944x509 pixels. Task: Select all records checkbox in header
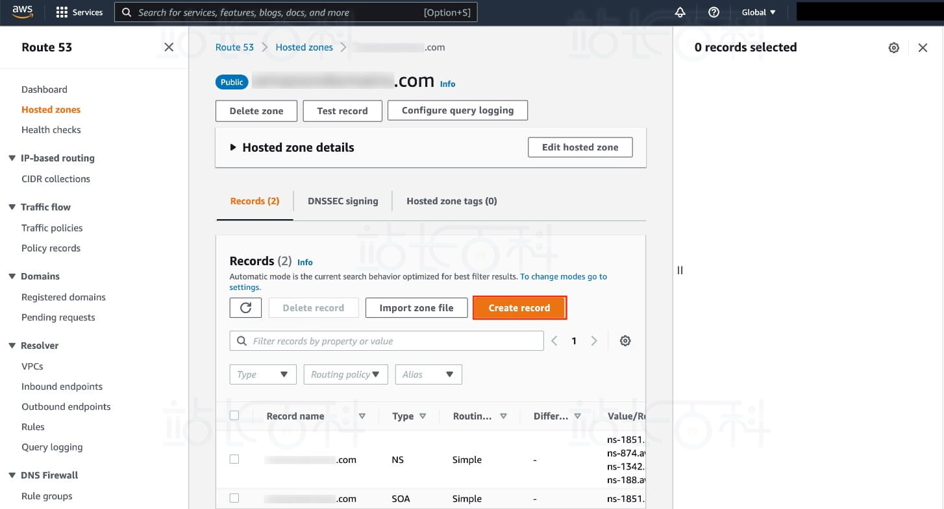(x=234, y=416)
